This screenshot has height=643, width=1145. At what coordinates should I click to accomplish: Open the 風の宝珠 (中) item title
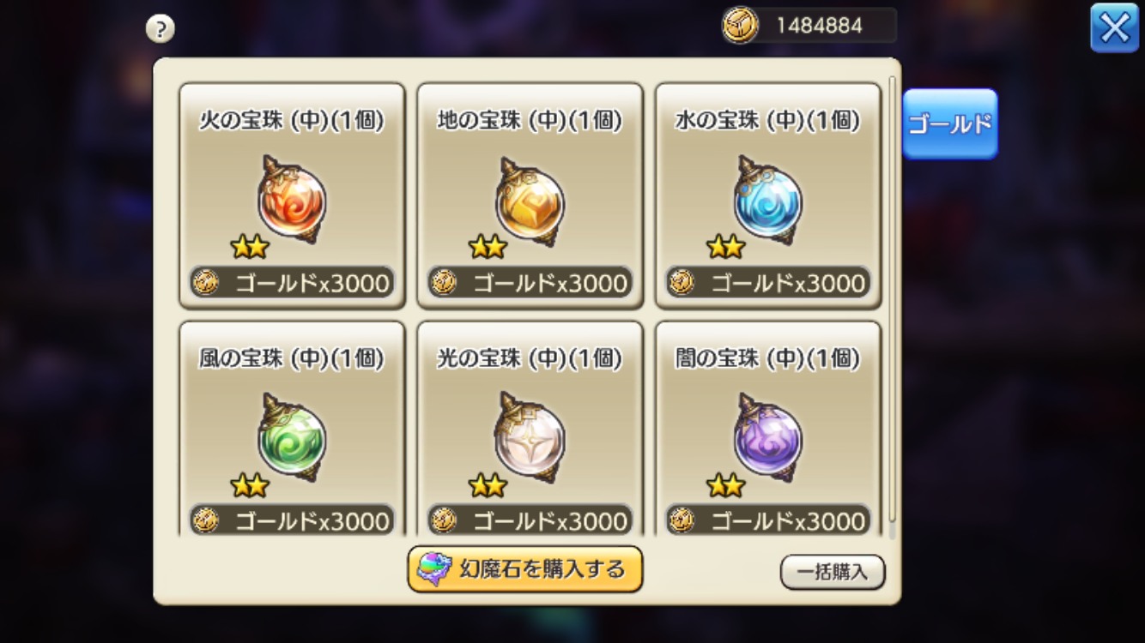(291, 358)
